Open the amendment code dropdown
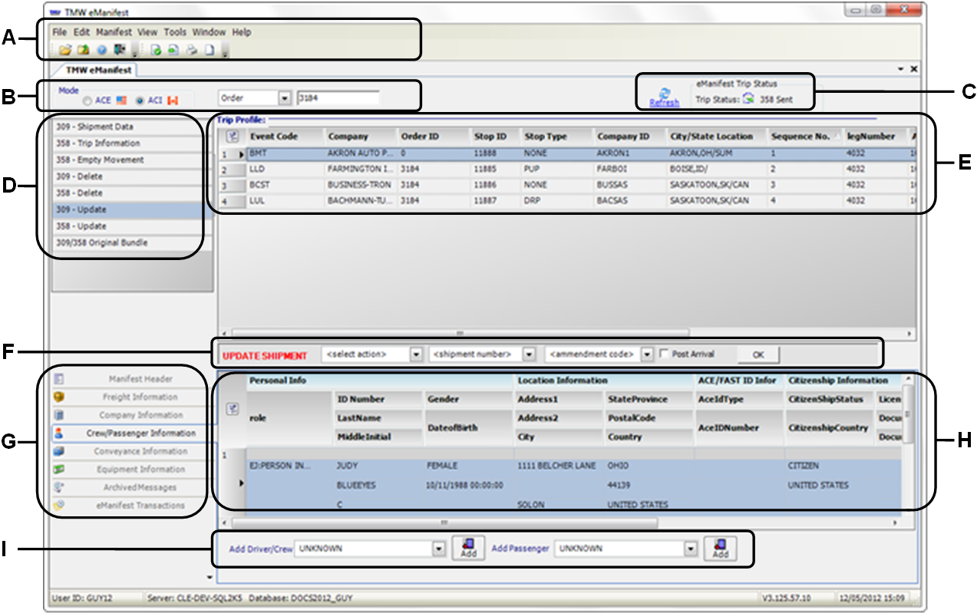This screenshot has height=613, width=977. click(x=646, y=354)
